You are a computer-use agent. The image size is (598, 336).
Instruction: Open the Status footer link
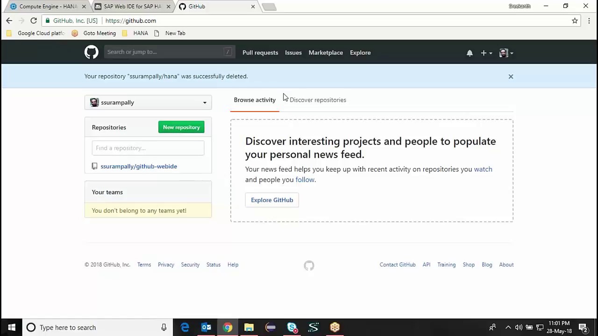214,265
